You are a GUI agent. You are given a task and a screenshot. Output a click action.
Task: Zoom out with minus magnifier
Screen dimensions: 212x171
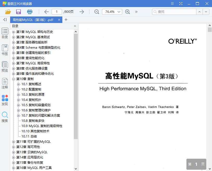tap(96, 12)
